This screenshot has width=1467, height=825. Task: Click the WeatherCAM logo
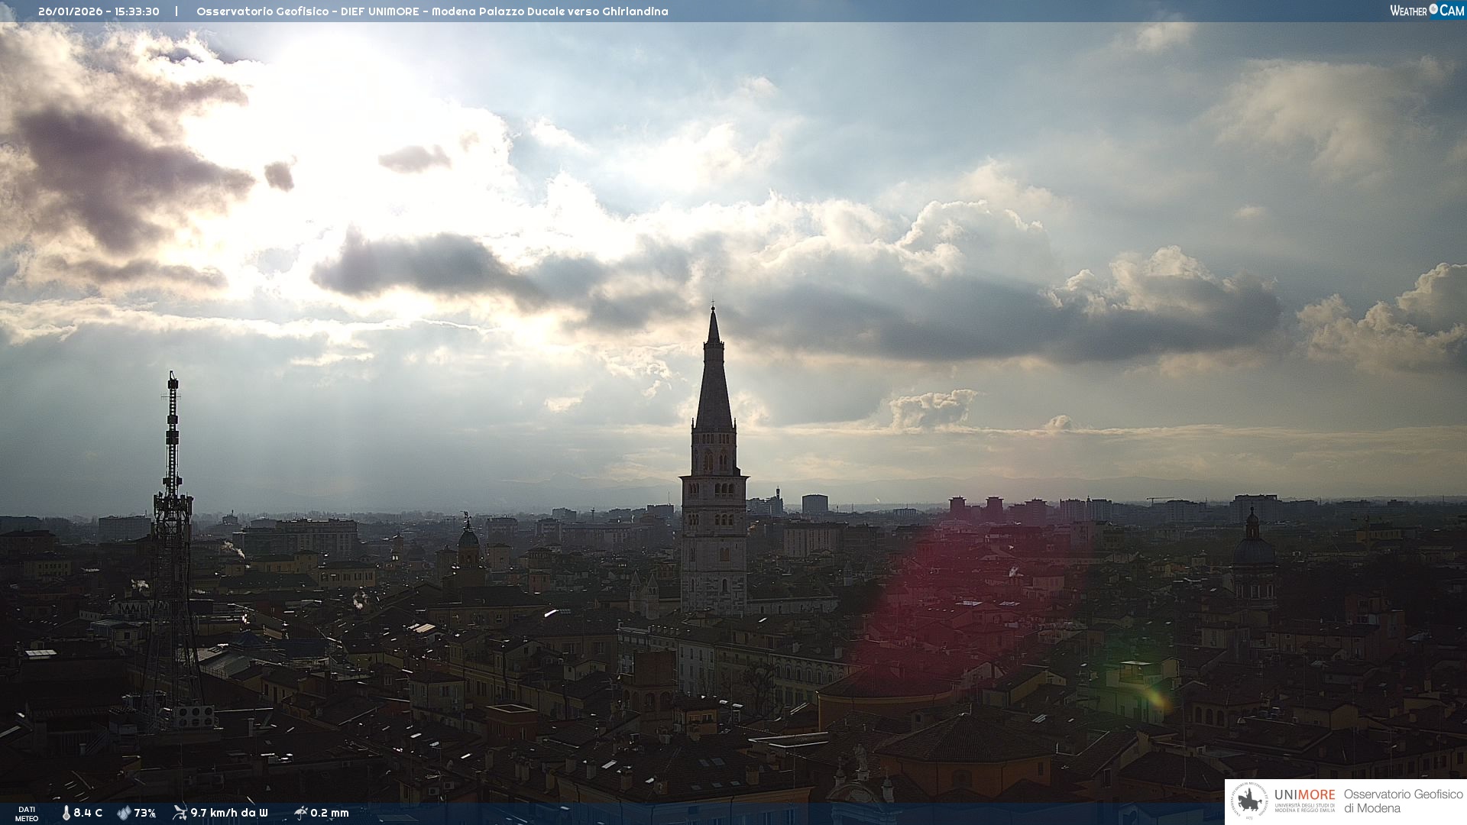1426,11
